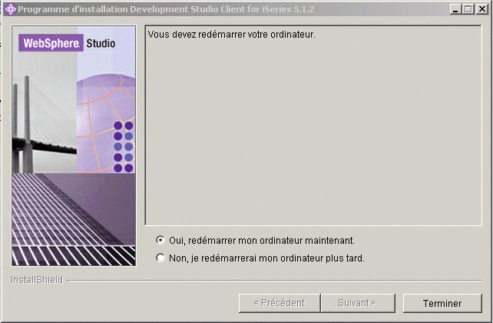Click the empty area of the message panel
The height and width of the screenshot is (323, 493).
tap(313, 132)
